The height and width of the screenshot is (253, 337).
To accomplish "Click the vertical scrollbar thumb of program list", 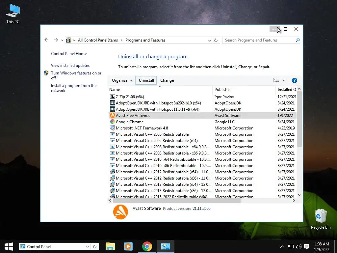I will pyautogui.click(x=299, y=119).
